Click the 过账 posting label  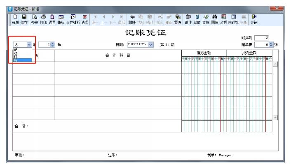(x=113, y=155)
